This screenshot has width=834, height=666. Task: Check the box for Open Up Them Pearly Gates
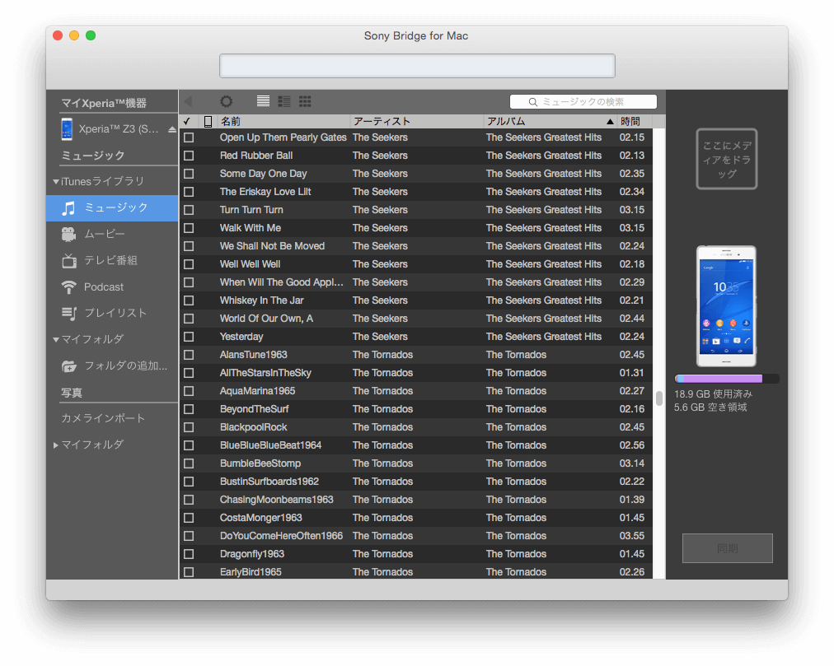click(x=189, y=137)
